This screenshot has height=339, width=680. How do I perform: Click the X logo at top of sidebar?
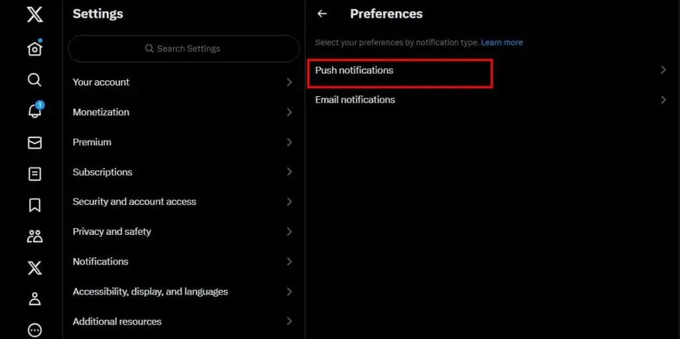coord(35,15)
